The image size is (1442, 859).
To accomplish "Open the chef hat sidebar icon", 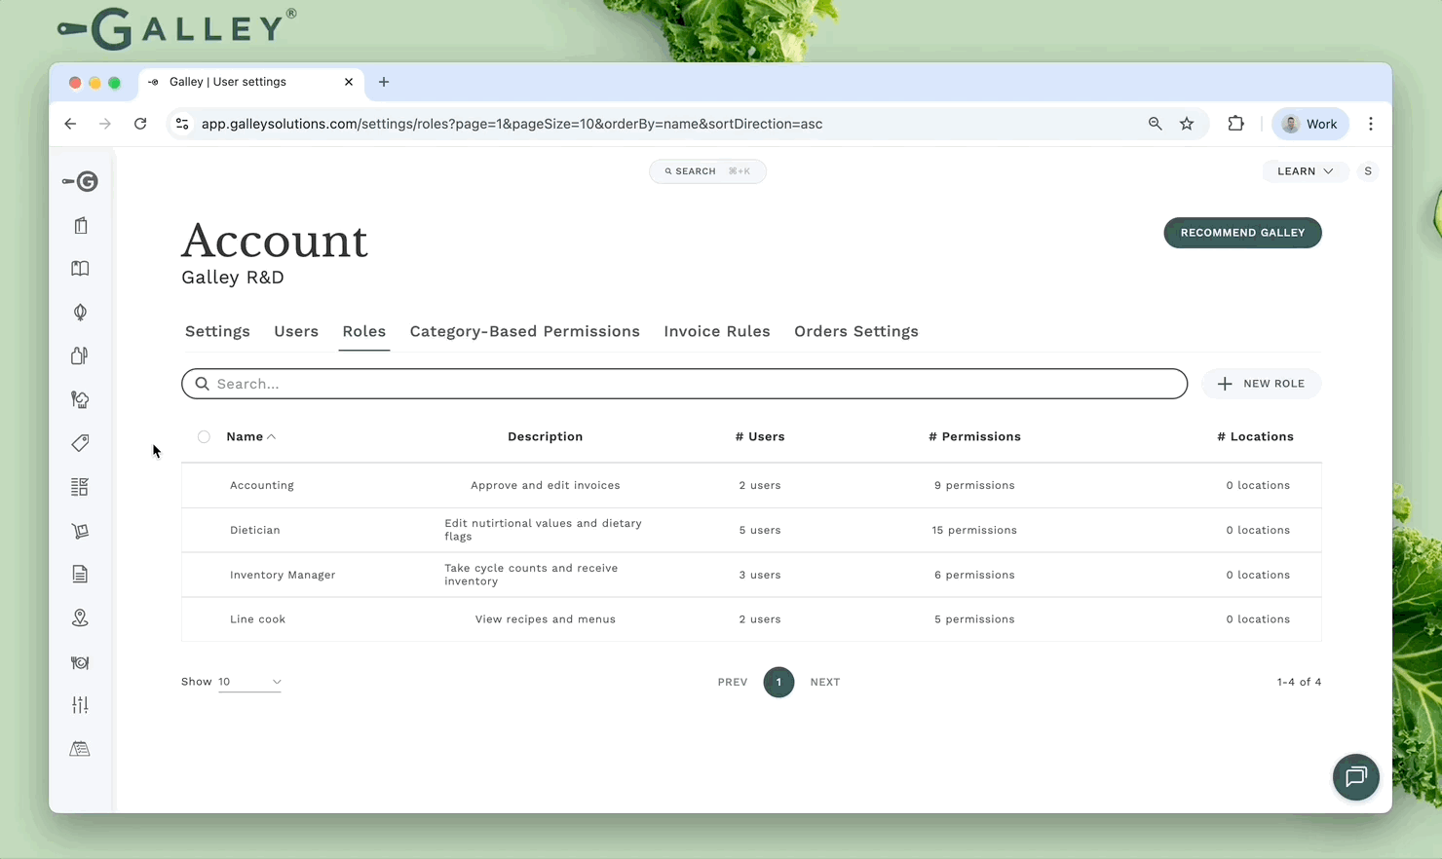I will tap(80, 399).
